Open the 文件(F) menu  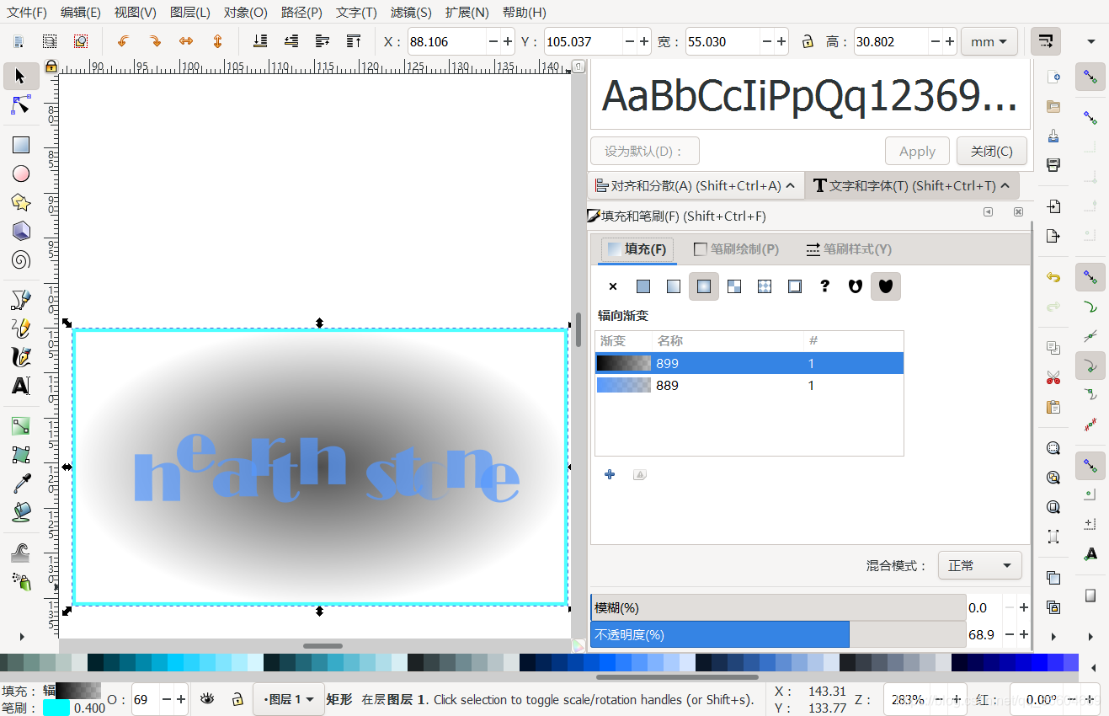tap(27, 13)
